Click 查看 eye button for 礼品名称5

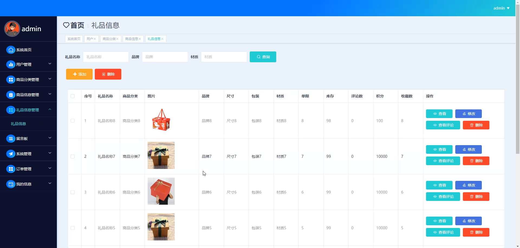pos(439,221)
